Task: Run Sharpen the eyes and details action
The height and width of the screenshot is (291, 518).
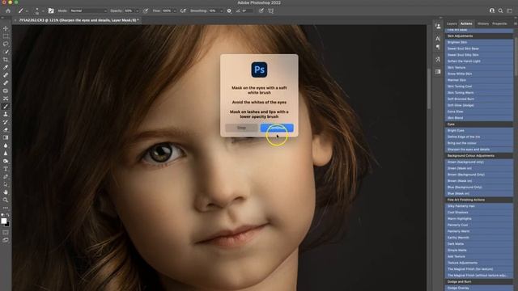Action: pos(478,149)
